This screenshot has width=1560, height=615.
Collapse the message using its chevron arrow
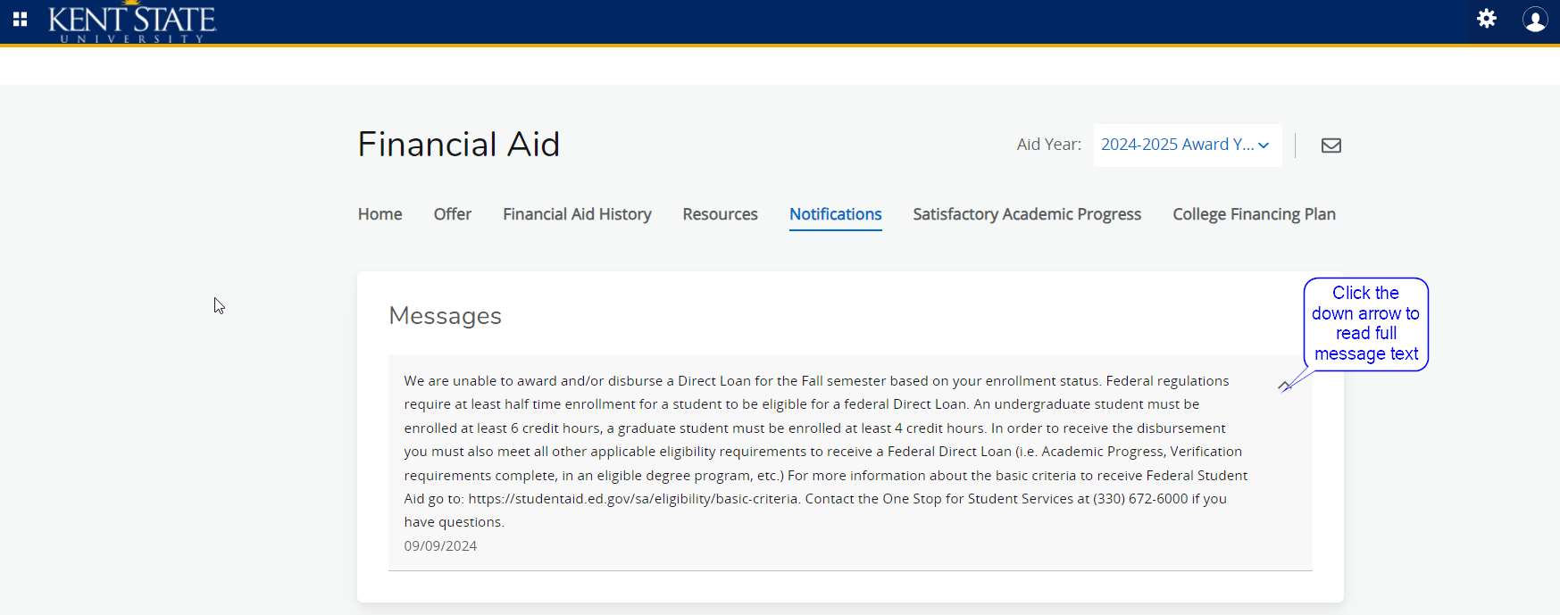click(1284, 386)
